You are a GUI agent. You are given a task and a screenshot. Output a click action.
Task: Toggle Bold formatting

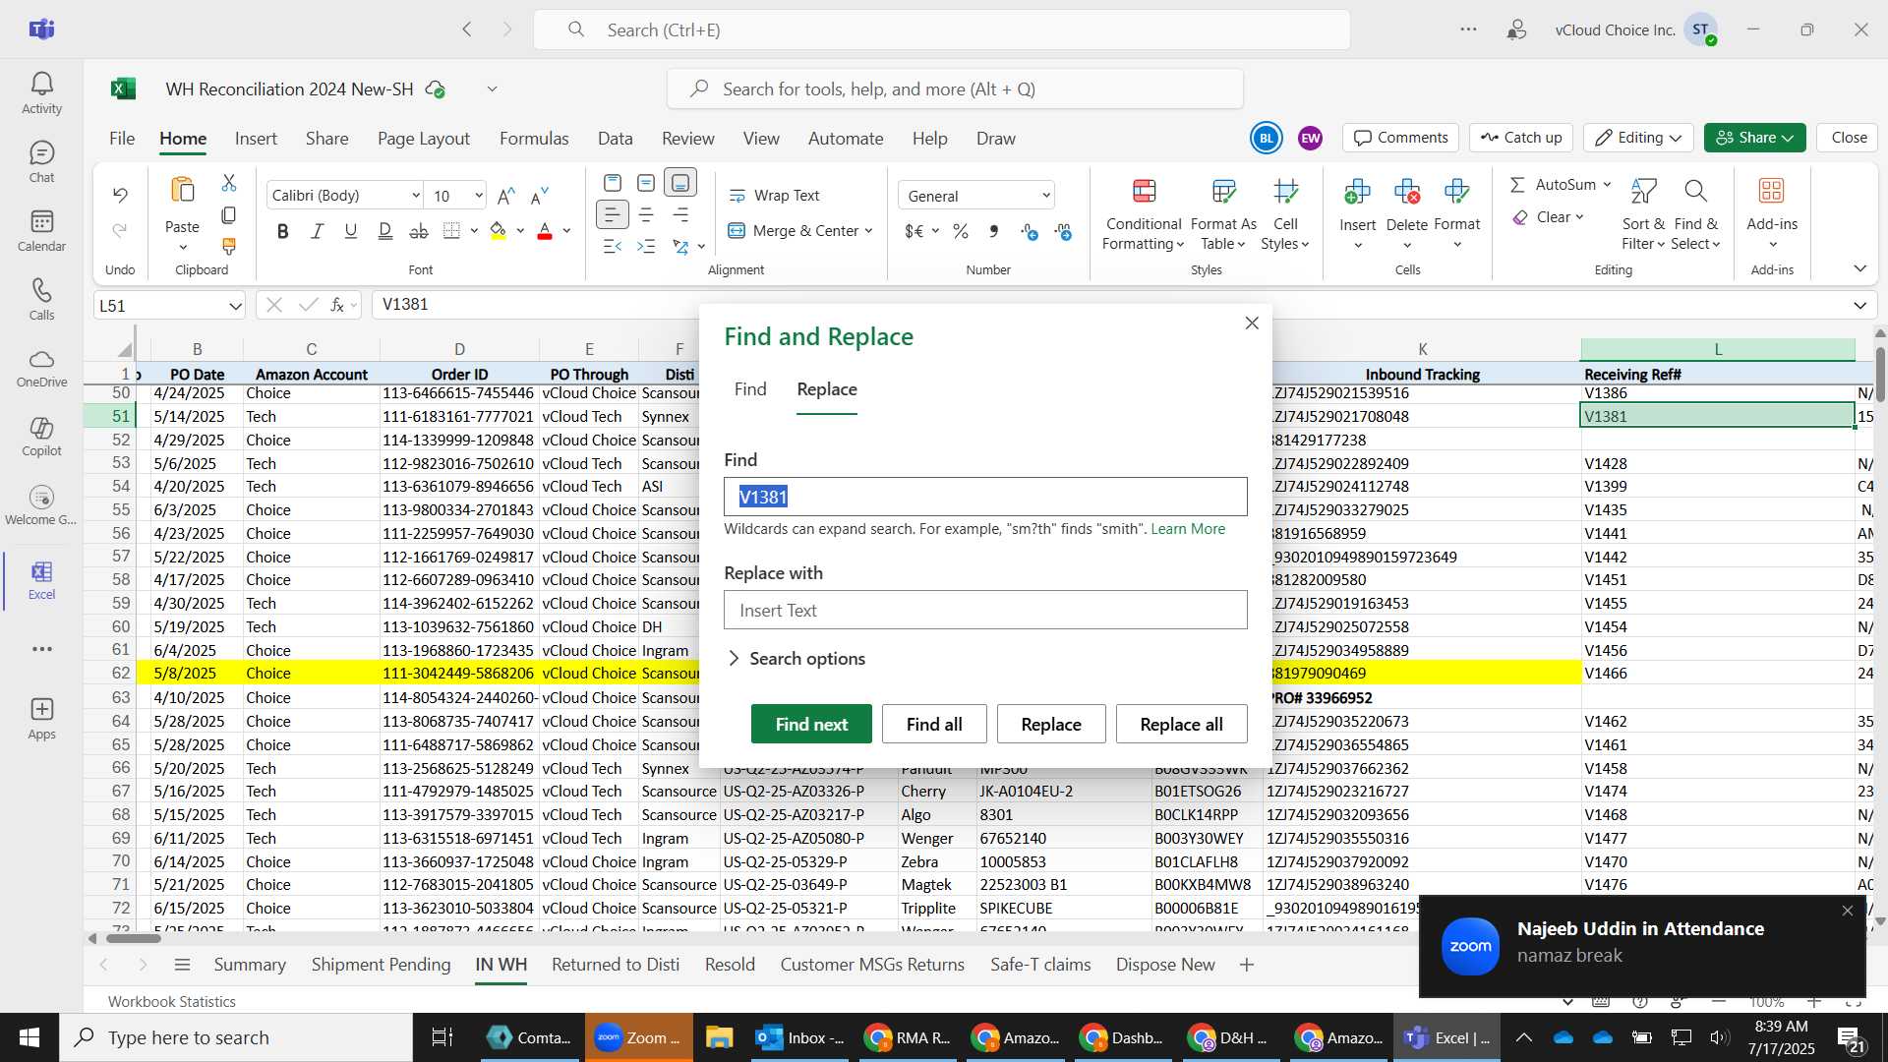point(283,231)
